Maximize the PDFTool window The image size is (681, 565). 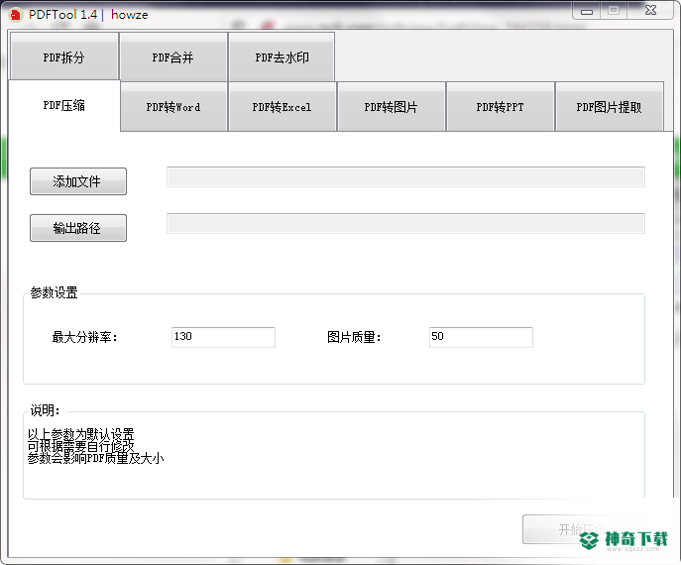point(614,11)
